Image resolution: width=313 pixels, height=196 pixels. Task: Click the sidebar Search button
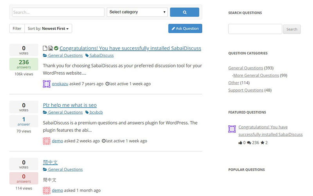(291, 29)
